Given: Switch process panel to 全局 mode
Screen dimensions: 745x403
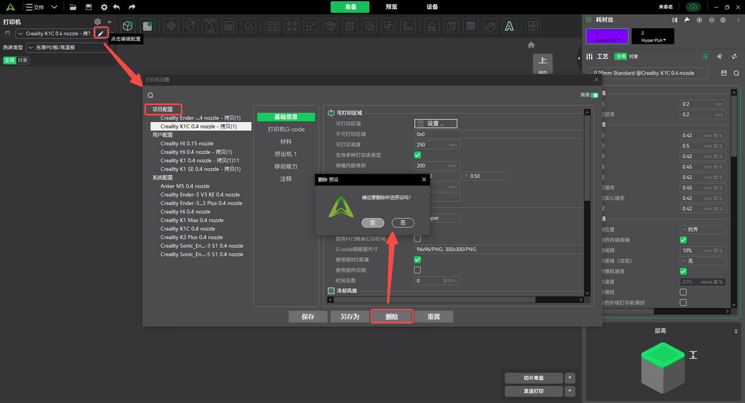Looking at the screenshot, I should click(x=621, y=57).
